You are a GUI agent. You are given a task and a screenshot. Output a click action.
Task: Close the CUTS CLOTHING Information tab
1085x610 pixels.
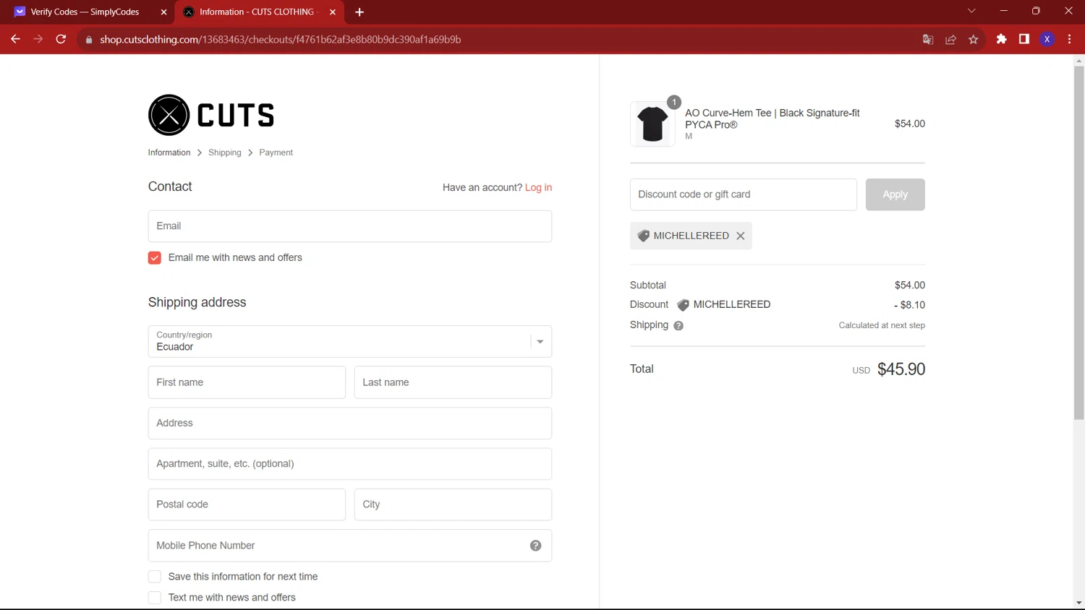pos(333,12)
